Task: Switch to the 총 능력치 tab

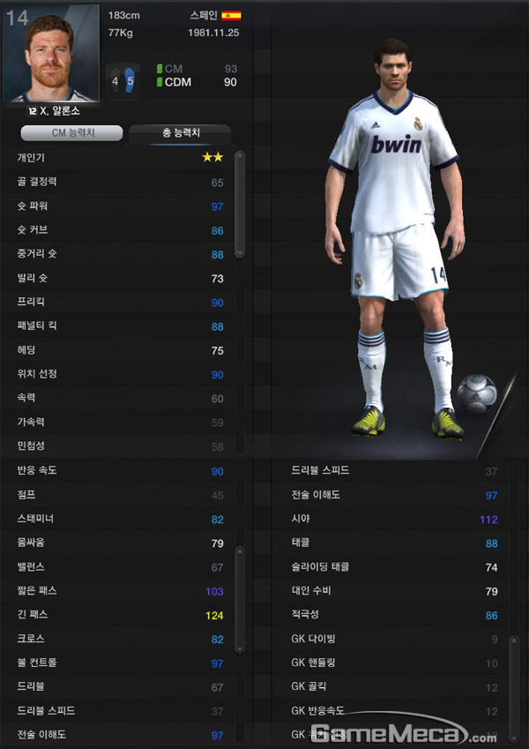Action: pos(181,133)
